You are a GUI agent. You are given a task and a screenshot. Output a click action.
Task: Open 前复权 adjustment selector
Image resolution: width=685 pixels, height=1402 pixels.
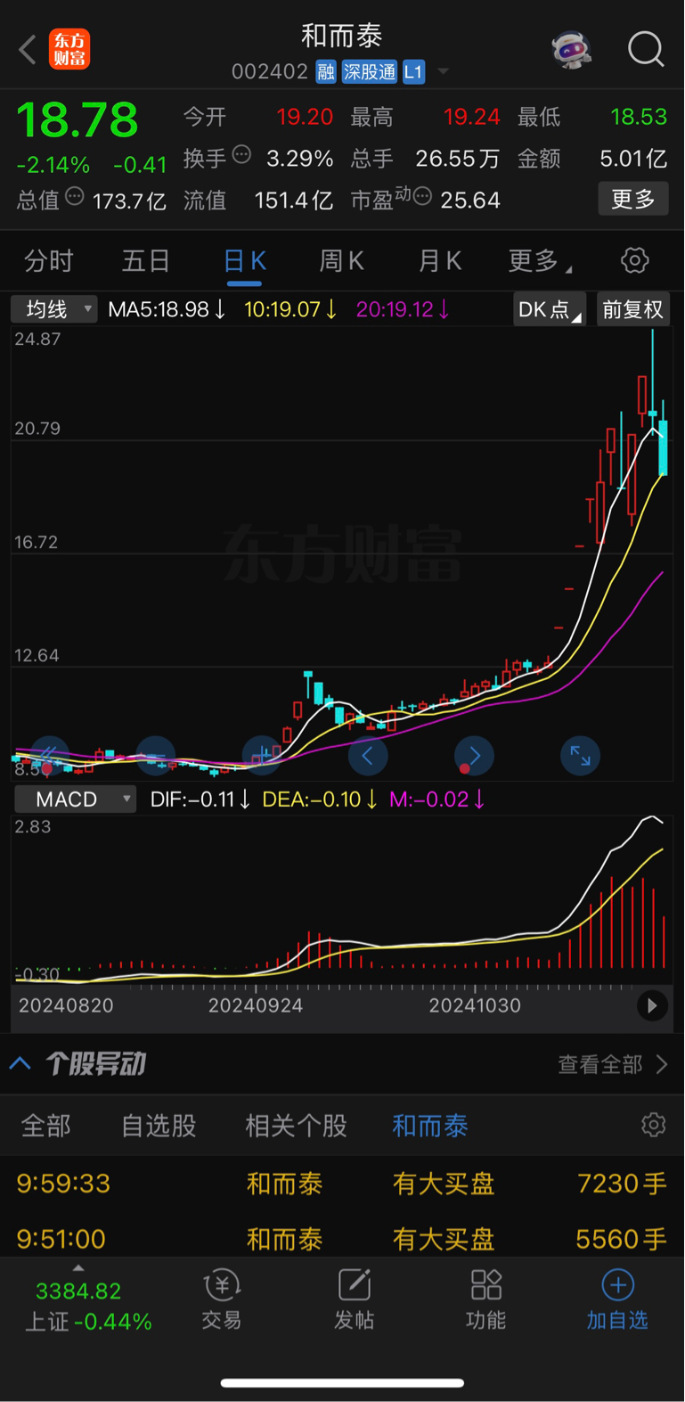point(632,309)
